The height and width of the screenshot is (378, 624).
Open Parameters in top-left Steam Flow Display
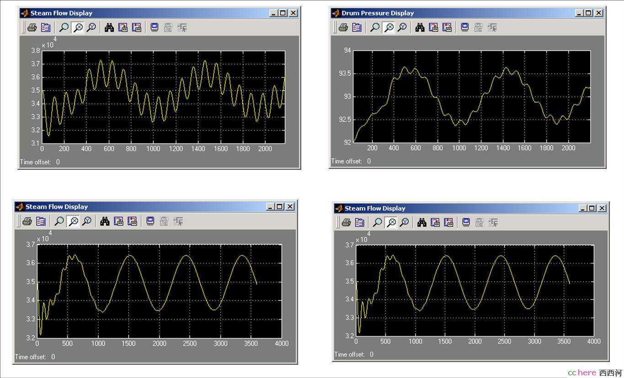(x=46, y=27)
